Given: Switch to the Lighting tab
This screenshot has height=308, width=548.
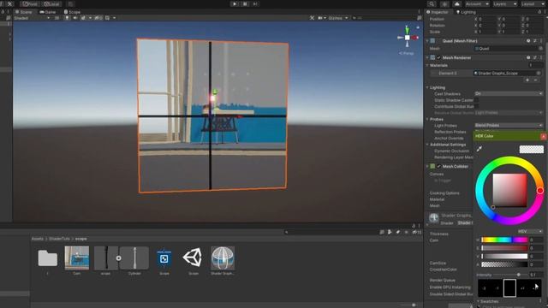Looking at the screenshot, I should pos(466,12).
